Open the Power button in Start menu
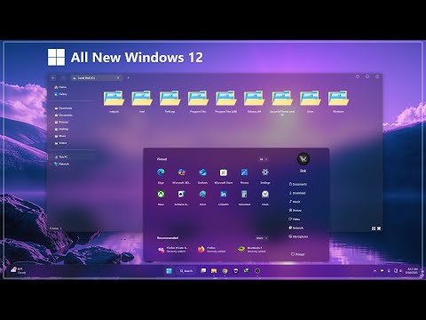 tap(297, 254)
